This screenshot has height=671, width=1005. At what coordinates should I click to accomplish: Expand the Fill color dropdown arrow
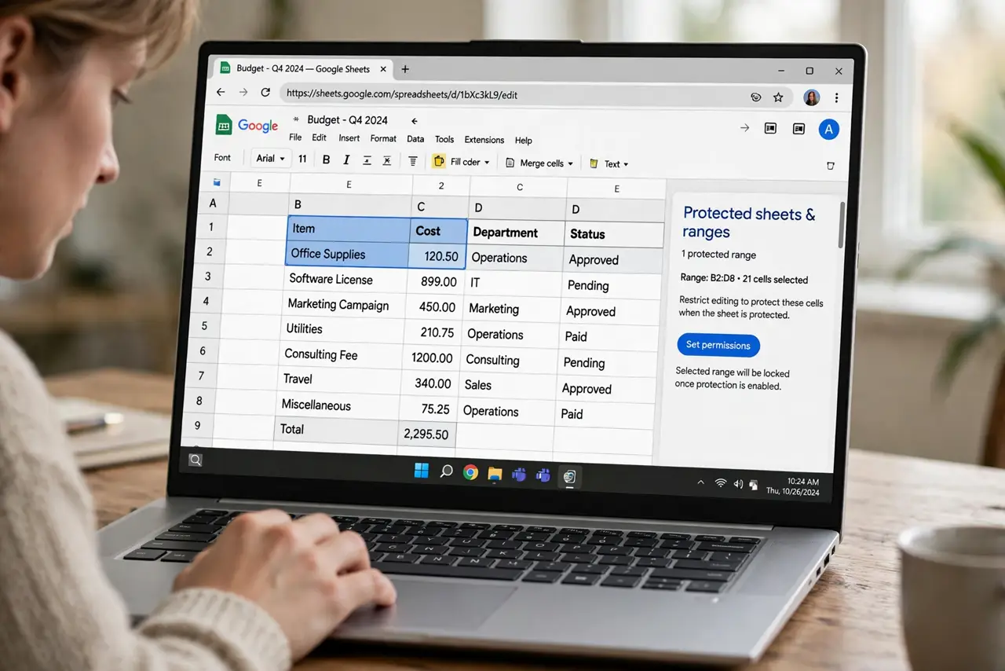click(487, 163)
